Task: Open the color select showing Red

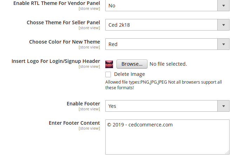Action: [x=161, y=44]
